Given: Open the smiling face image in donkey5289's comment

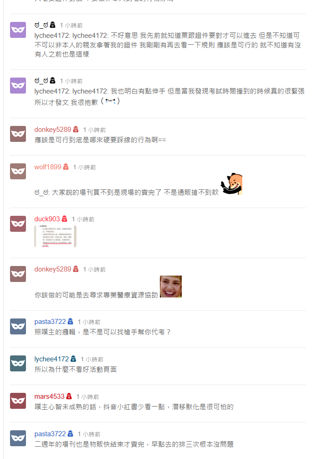Looking at the screenshot, I should coord(171,286).
